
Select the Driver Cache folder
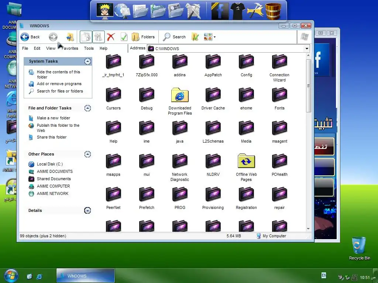(x=213, y=99)
